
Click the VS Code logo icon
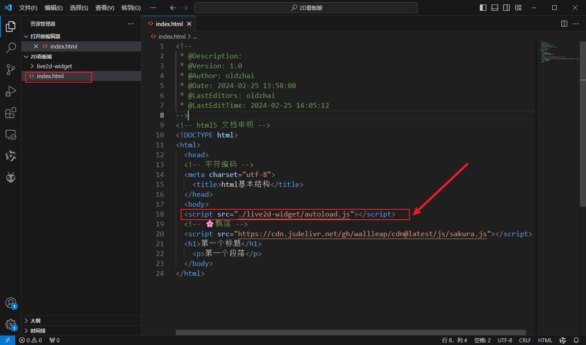click(8, 8)
